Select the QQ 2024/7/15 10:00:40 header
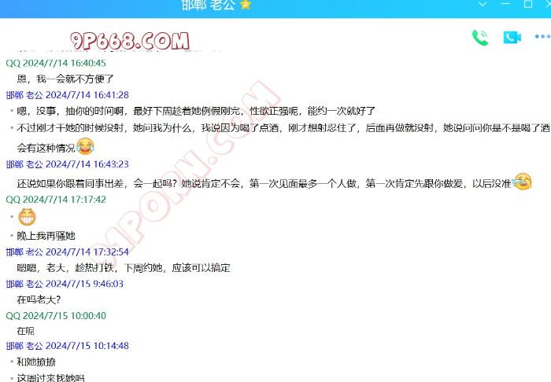The height and width of the screenshot is (382, 551). coord(56,316)
